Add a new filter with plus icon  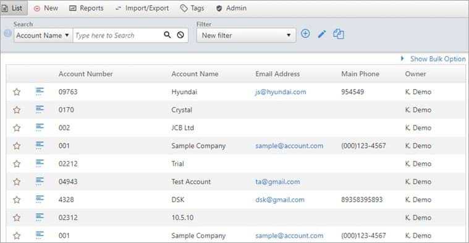[305, 33]
